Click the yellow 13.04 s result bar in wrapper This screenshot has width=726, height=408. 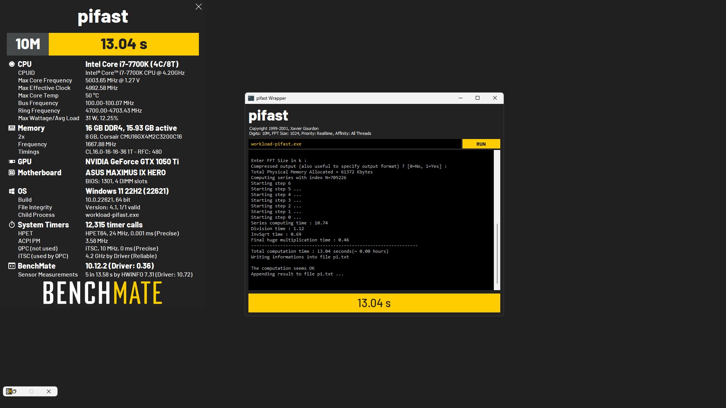tap(374, 303)
